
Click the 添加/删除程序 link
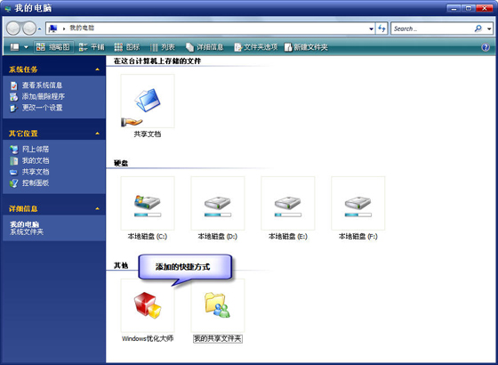pos(44,96)
